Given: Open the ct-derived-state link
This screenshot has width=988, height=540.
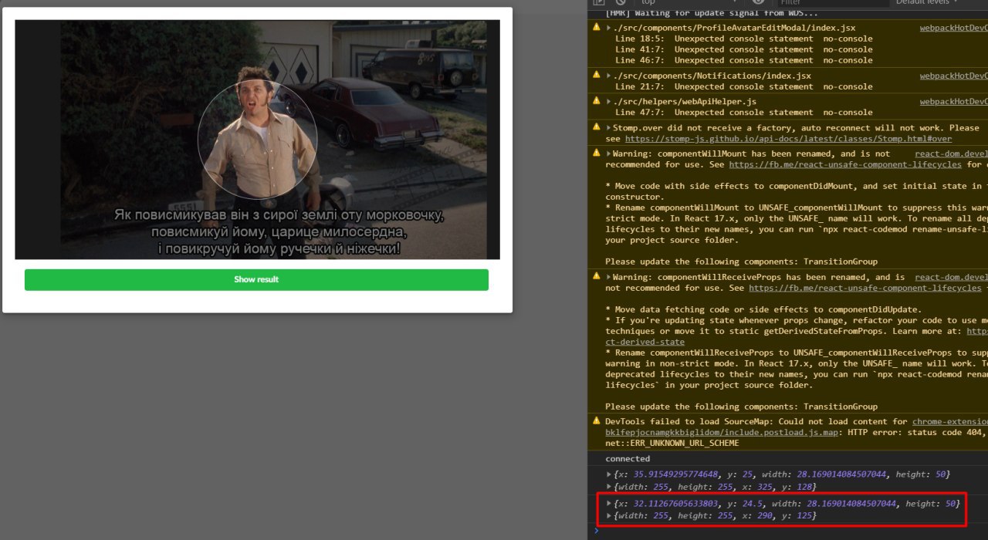Looking at the screenshot, I should click(645, 342).
